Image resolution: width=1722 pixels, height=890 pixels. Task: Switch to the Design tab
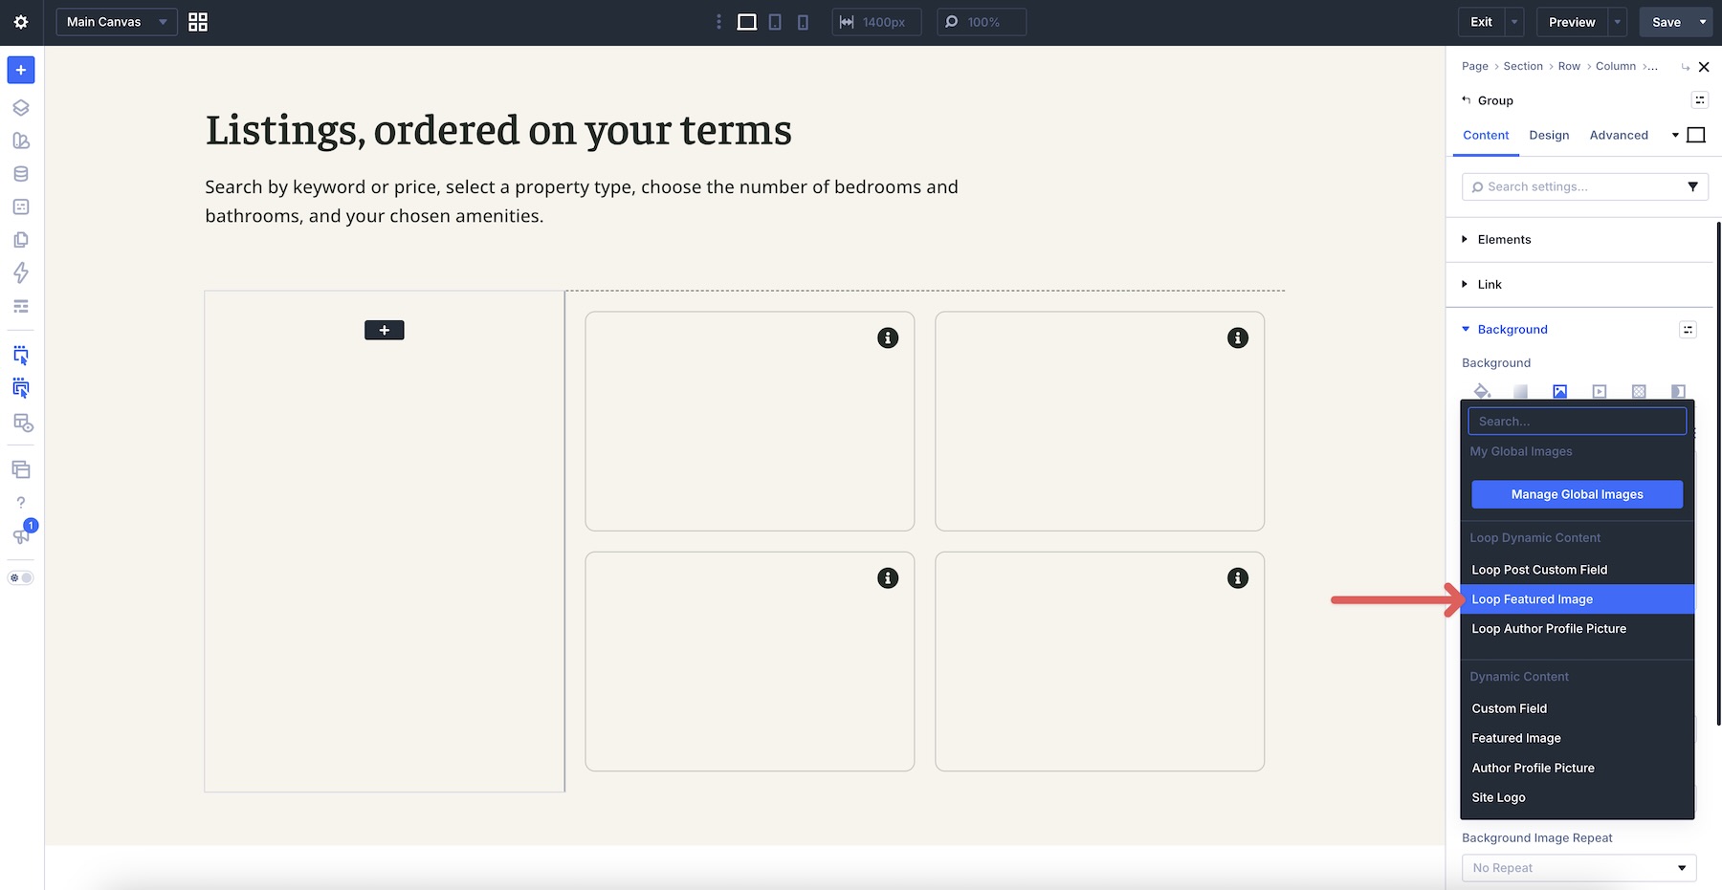(1549, 135)
